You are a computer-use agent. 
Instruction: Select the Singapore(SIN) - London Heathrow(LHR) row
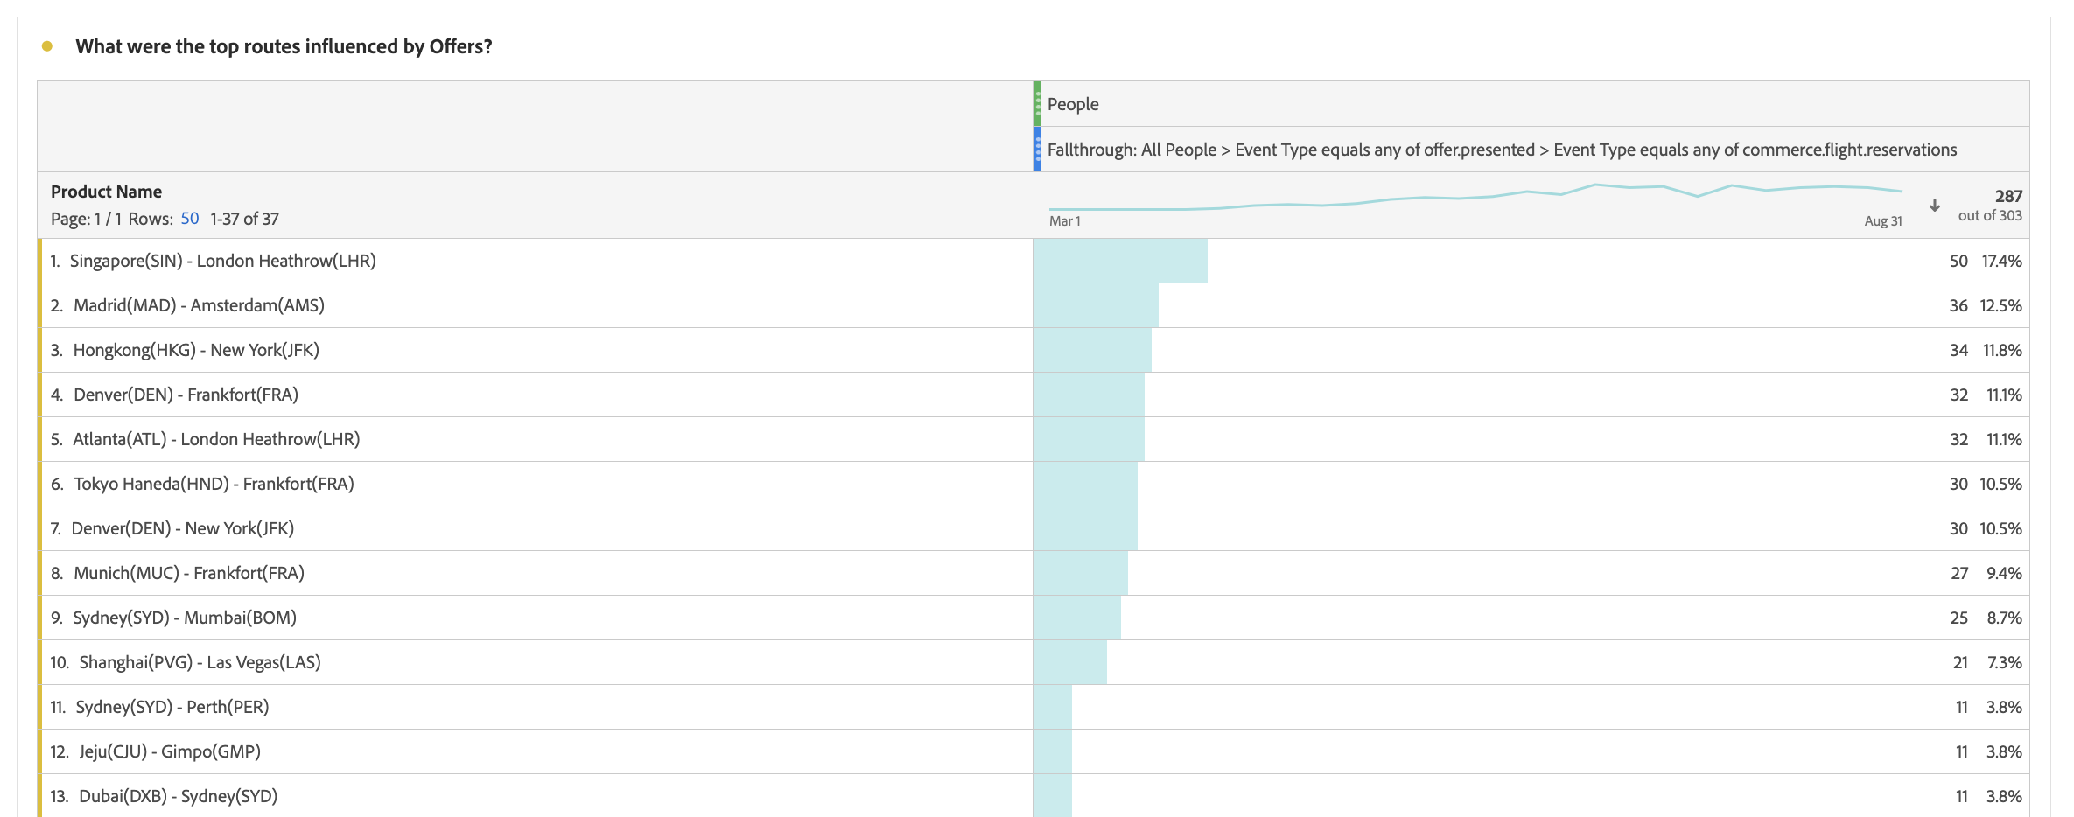tap(1033, 261)
